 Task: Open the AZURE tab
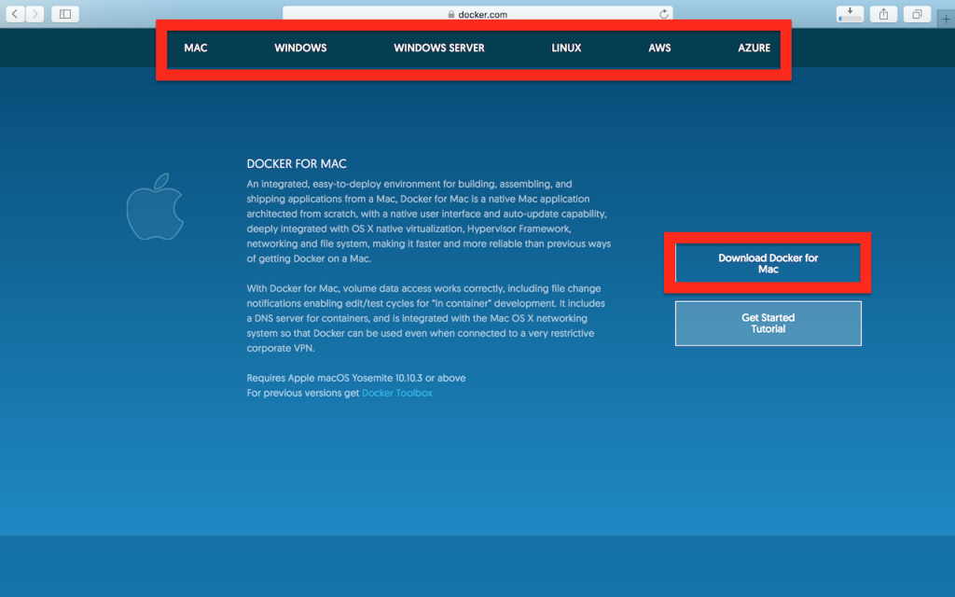pos(754,49)
